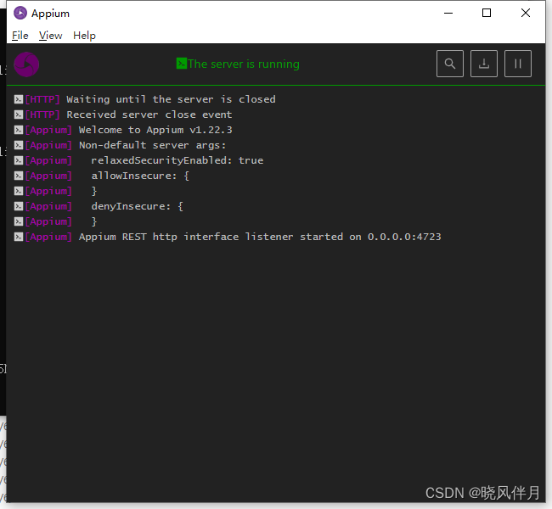Select log line 'REST http interface listener started'
This screenshot has height=509, width=552.
233,237
